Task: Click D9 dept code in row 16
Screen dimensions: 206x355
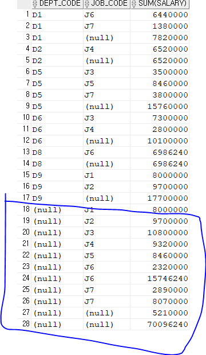Action: tap(37, 187)
